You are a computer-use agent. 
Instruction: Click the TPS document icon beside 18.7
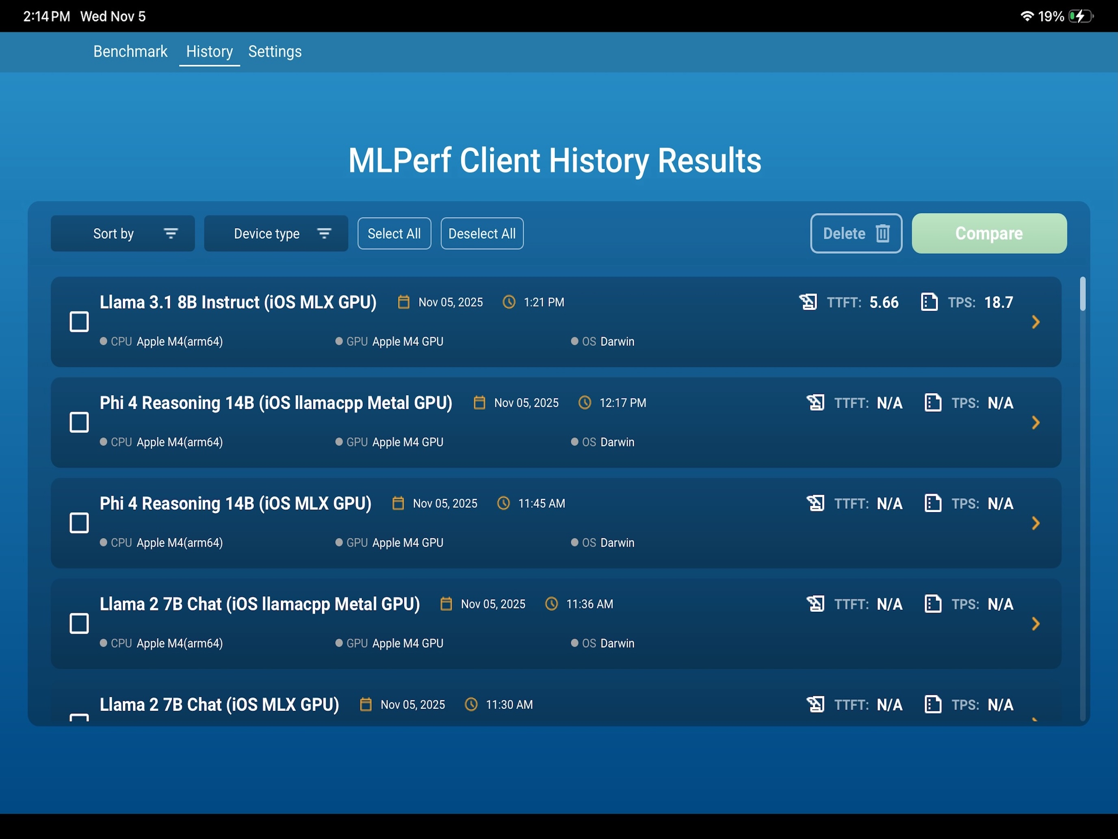click(929, 302)
